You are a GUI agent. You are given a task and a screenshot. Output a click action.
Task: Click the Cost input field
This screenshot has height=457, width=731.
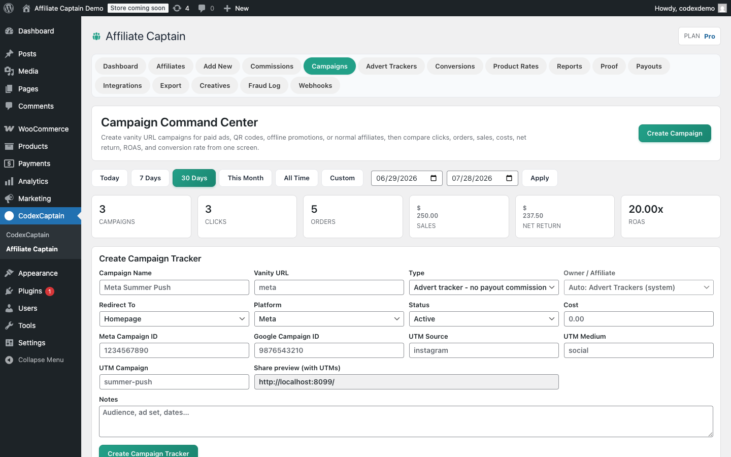(639, 319)
